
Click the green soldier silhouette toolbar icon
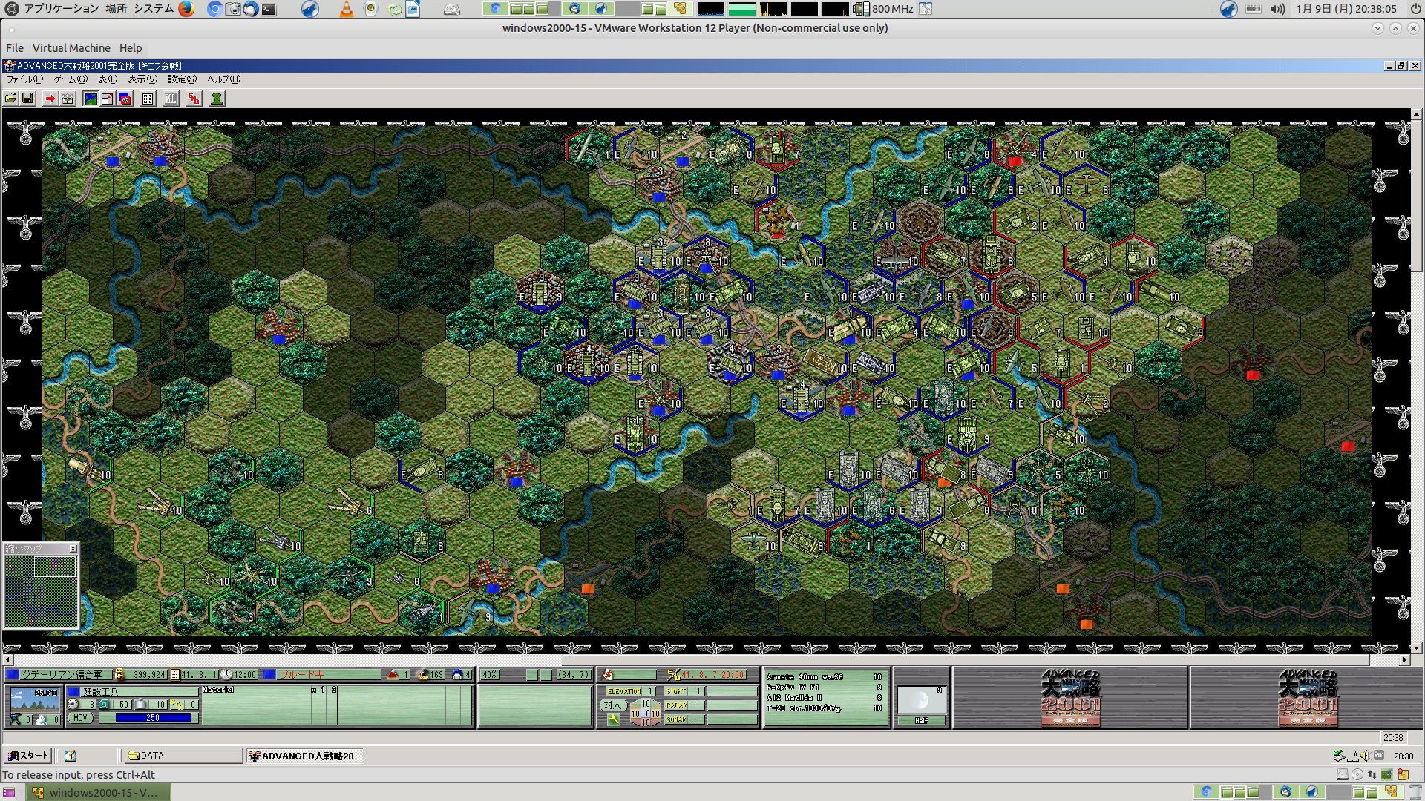(217, 99)
